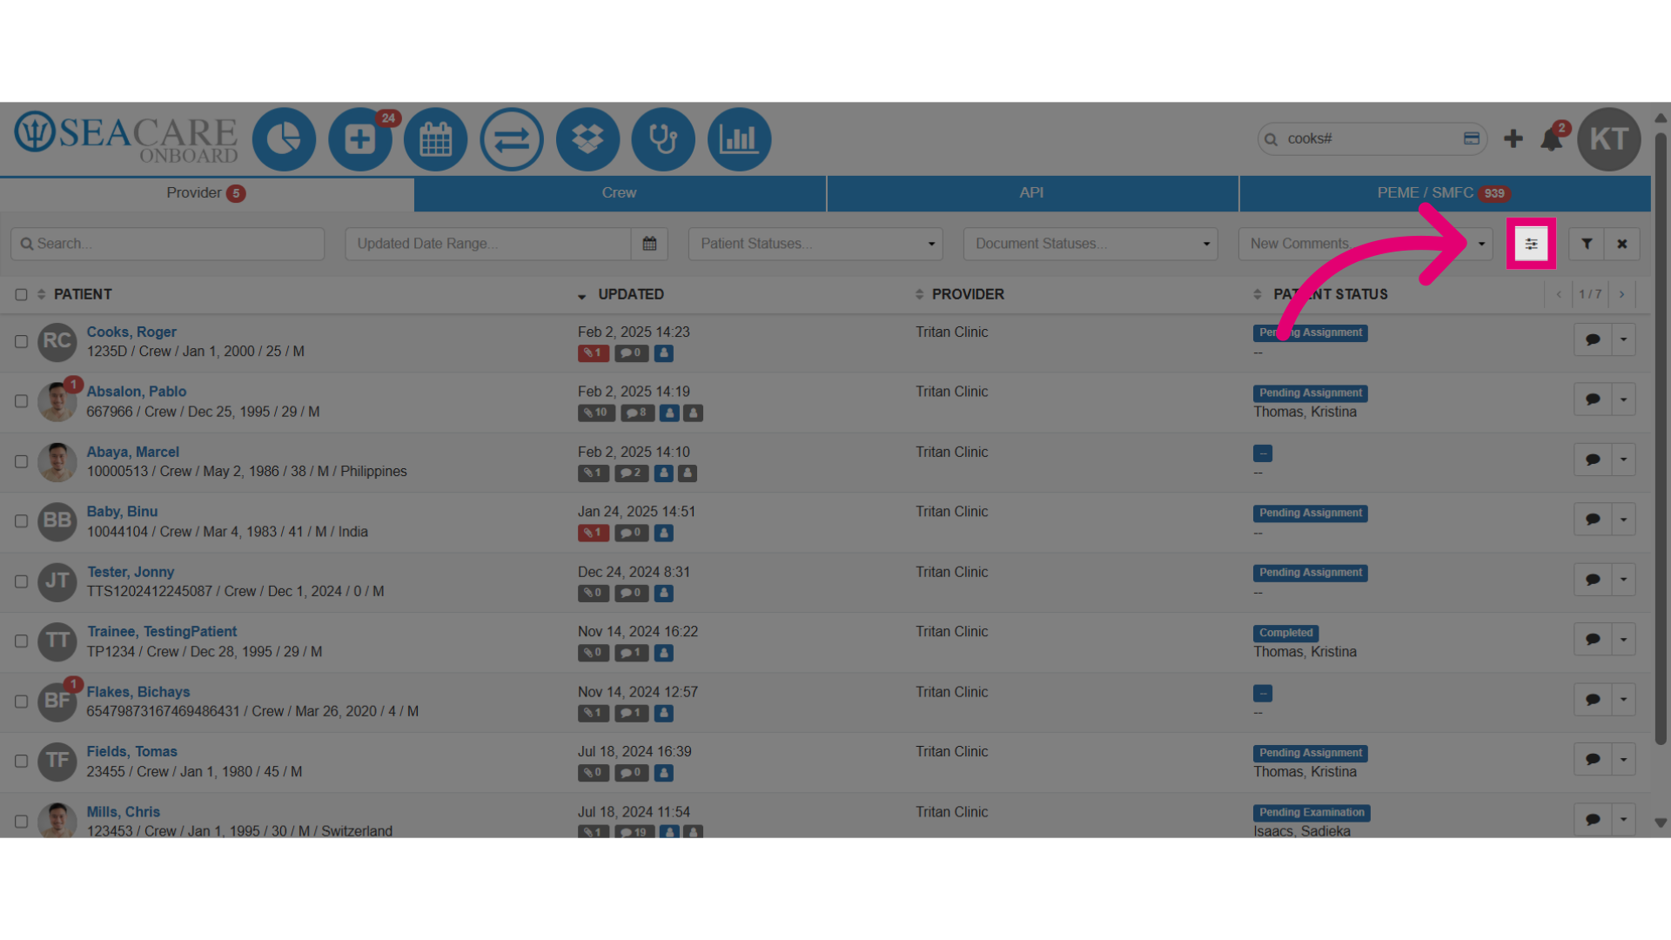Screen dimensions: 1671x940
Task: Switch to the Provider tab
Action: 206,193
